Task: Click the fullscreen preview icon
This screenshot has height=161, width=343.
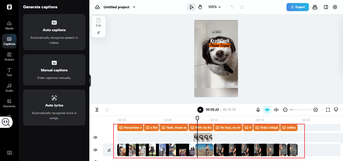Action: pos(328,110)
